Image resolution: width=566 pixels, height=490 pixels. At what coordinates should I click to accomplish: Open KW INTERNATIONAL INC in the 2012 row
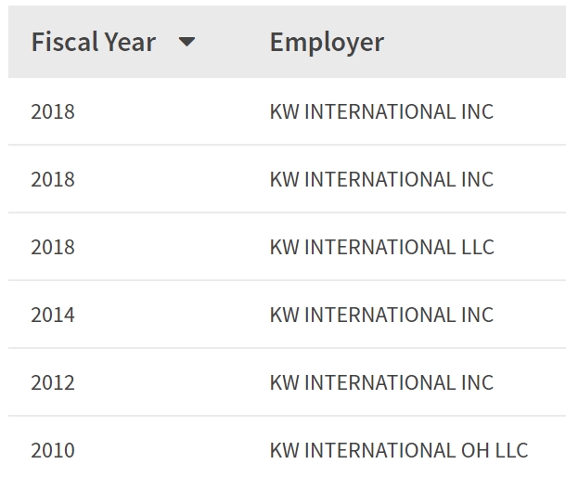click(x=381, y=382)
